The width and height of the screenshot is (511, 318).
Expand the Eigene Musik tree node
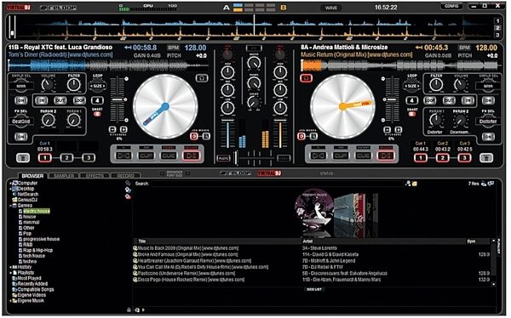click(x=10, y=301)
